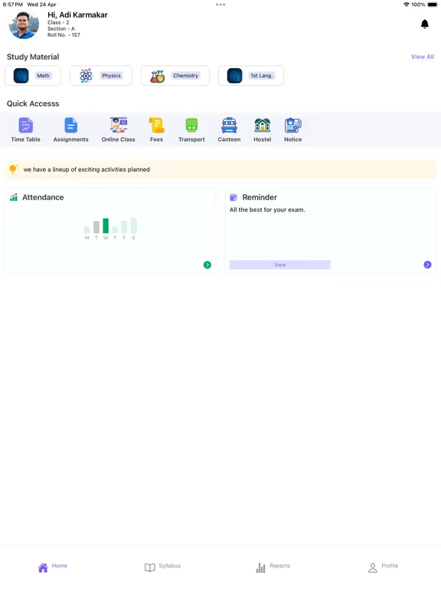Screen dimensions: 441x589
Task: Open Fees quick access icon
Action: pos(156,130)
